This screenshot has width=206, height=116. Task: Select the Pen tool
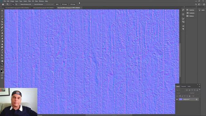point(2,50)
